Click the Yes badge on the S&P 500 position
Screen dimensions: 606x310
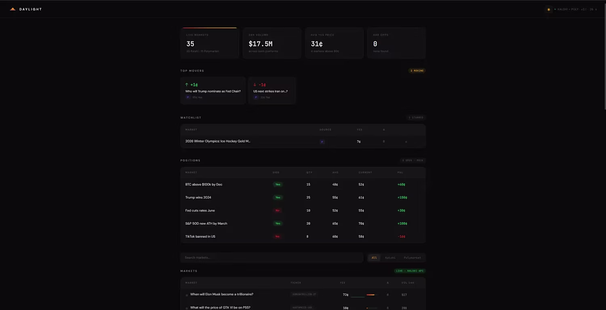278,223
